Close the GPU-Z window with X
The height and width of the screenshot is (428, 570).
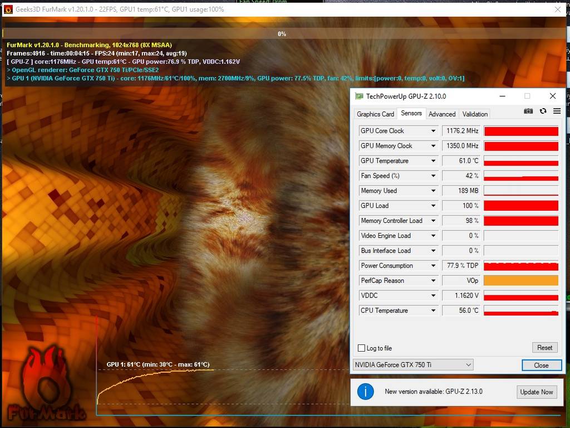tap(553, 96)
